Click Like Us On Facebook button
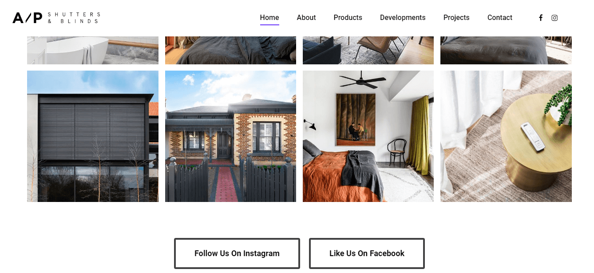 tap(367, 253)
